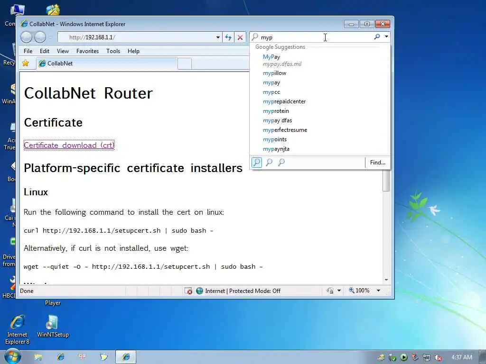
Task: Select the myprepaidcenter suggestion
Action: (320, 101)
